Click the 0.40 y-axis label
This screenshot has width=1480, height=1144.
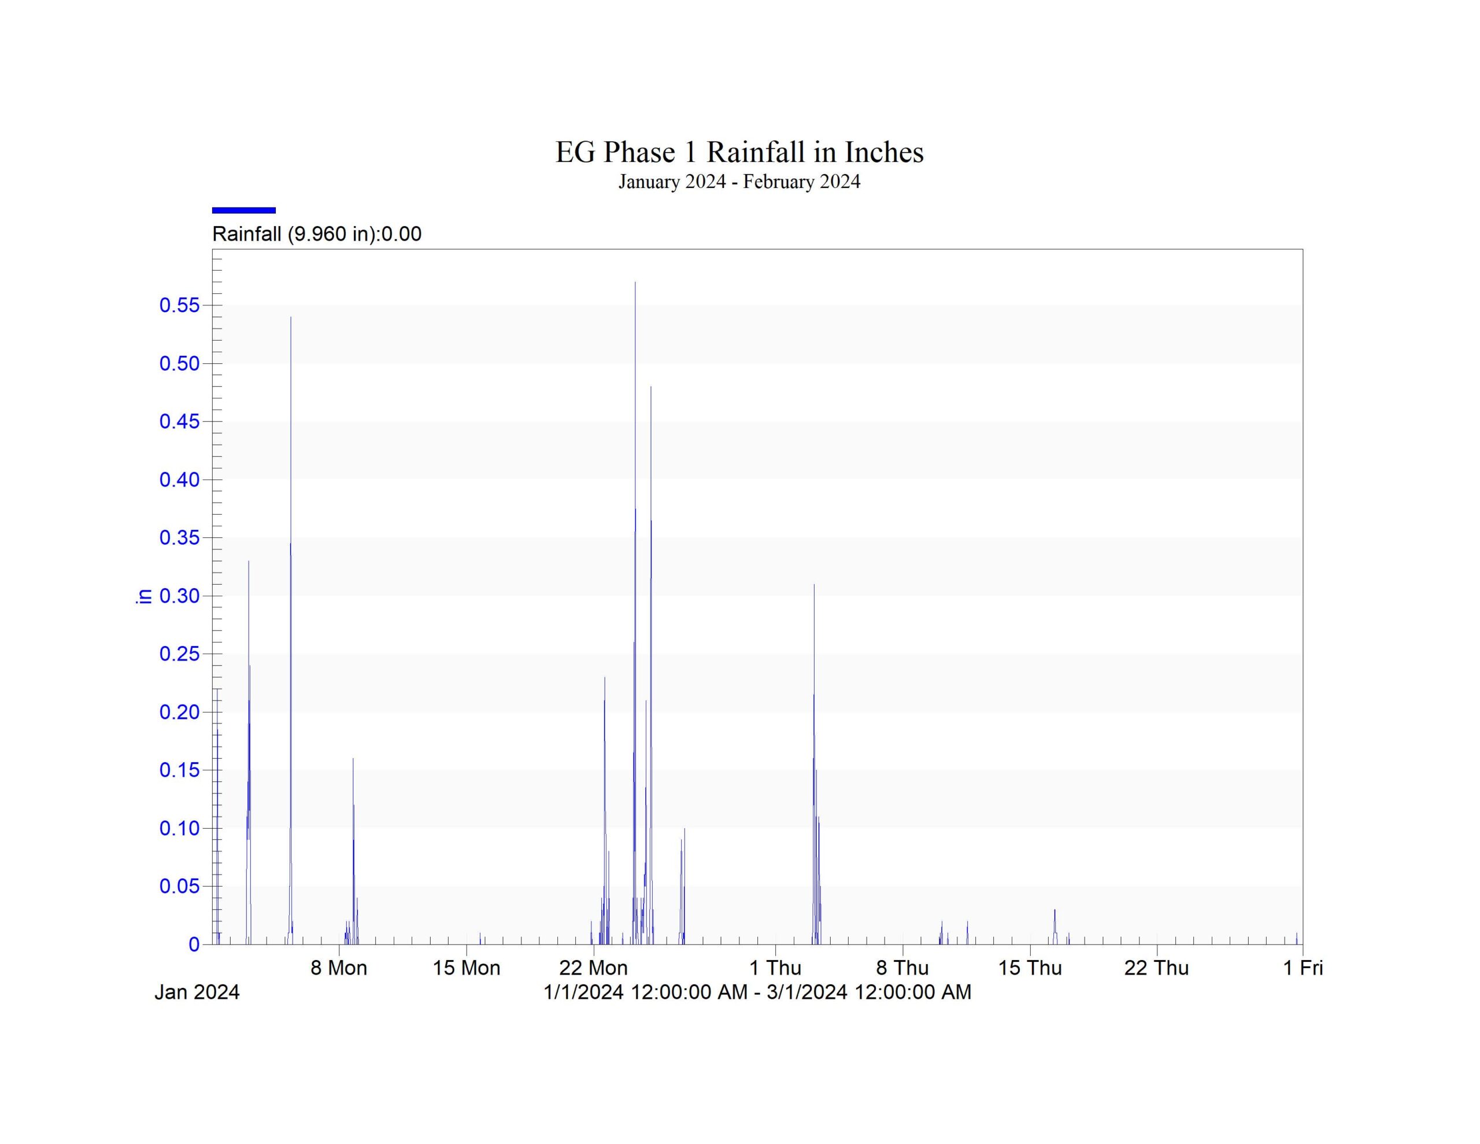pyautogui.click(x=180, y=479)
